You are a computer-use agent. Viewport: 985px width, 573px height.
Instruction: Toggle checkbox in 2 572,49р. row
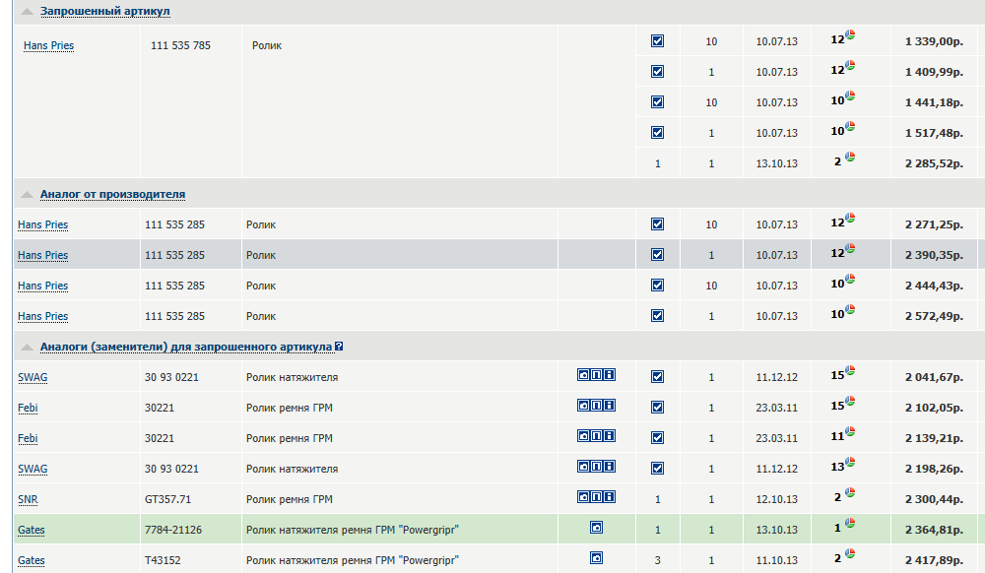click(657, 316)
